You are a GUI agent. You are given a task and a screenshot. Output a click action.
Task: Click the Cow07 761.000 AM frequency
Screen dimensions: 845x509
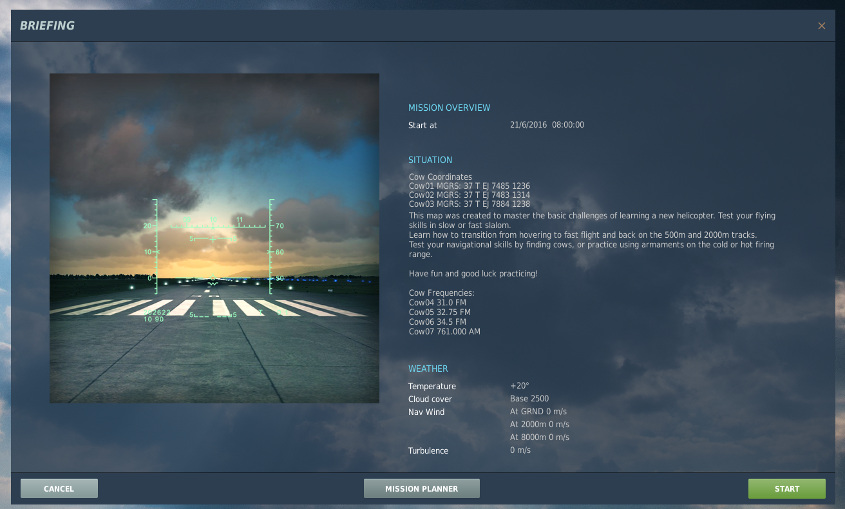pyautogui.click(x=444, y=332)
